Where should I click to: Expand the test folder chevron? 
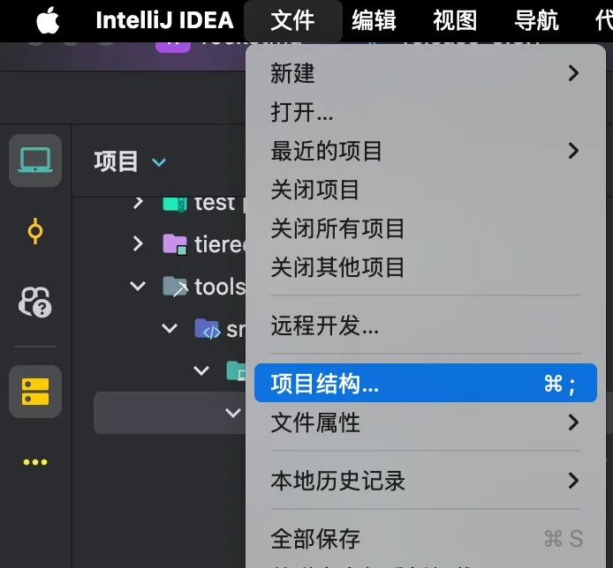tap(138, 203)
